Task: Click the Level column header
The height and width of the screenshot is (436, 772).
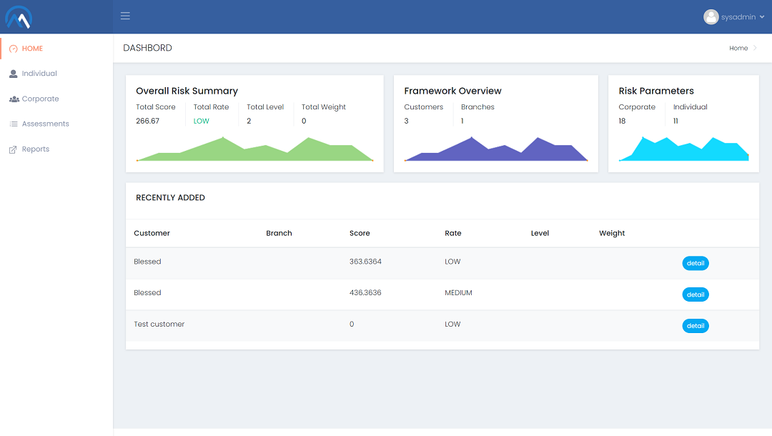Action: (x=540, y=233)
